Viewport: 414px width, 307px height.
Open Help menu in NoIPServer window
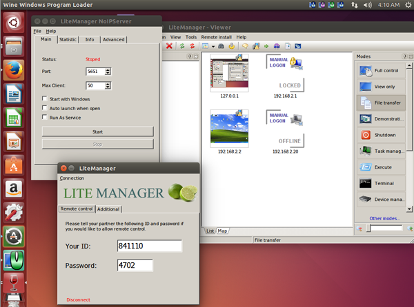(51, 31)
